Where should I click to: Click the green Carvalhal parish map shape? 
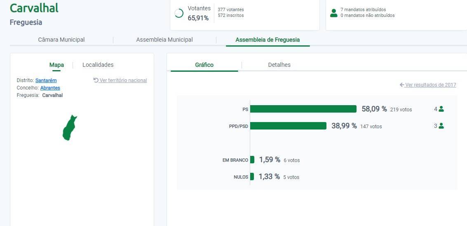coord(69,129)
